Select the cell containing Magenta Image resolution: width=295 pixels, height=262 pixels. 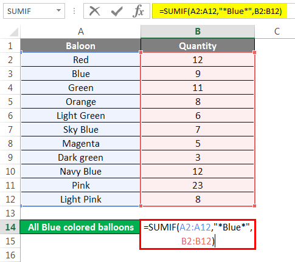[x=81, y=144]
